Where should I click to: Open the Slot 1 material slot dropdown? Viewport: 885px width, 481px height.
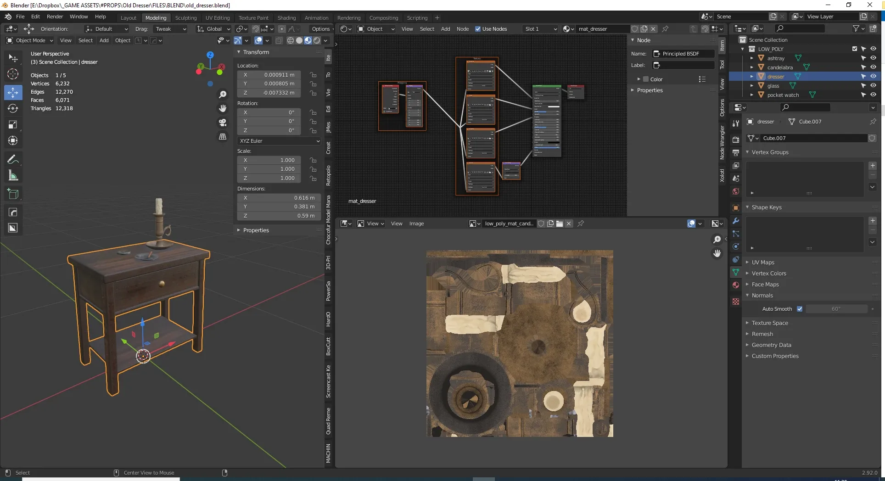(x=541, y=29)
